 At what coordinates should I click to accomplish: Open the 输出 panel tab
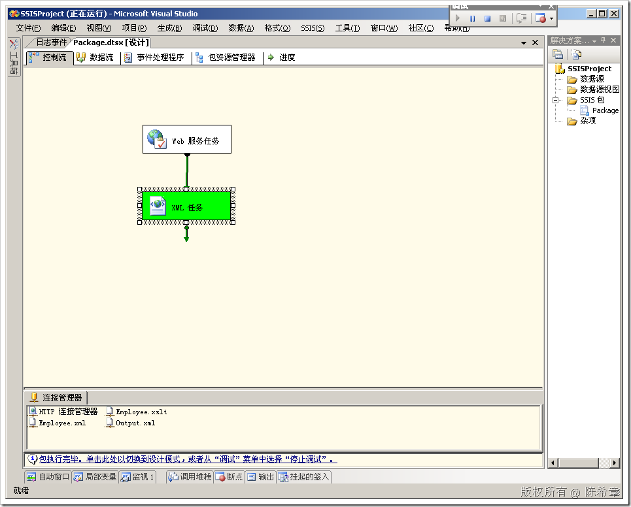[260, 477]
